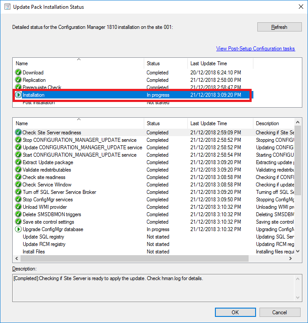Click the 21/12/2018 2:59:09 PM timestamp
This screenshot has width=308, height=323.
tap(215, 133)
